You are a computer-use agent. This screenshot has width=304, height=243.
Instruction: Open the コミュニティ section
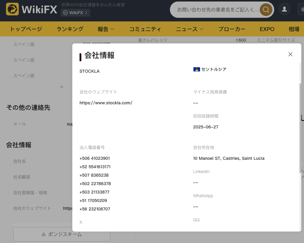[x=145, y=29]
